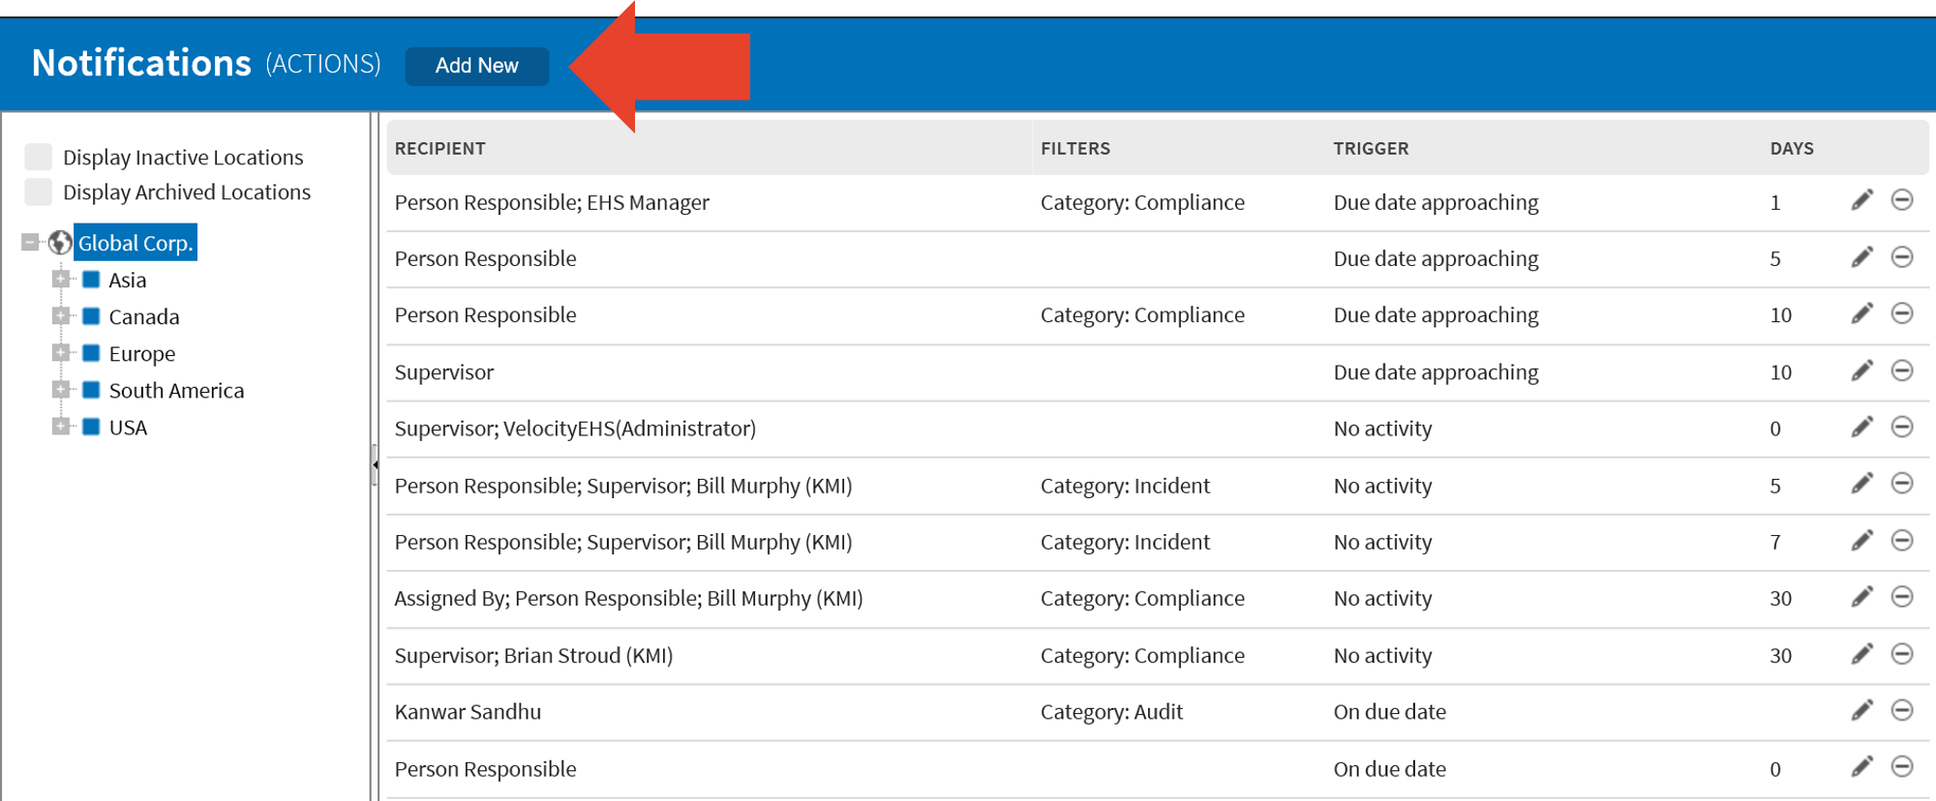Edit the Supervisor due date approaching notification
1936x801 pixels.
(1862, 371)
